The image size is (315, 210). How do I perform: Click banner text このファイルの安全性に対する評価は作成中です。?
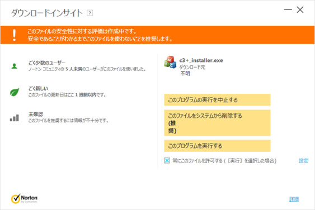(82, 31)
